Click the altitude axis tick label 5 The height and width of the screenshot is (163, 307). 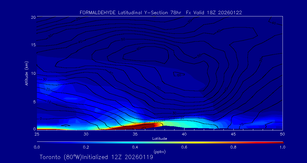[x=34, y=102]
